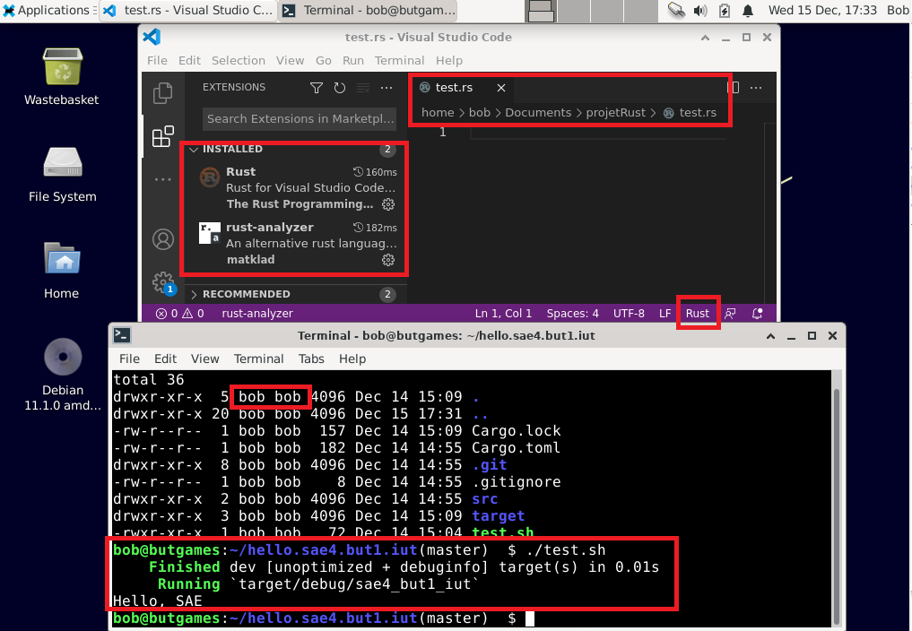Open the system notifications bell in top panel
Image resolution: width=912 pixels, height=631 pixels.
coord(748,11)
